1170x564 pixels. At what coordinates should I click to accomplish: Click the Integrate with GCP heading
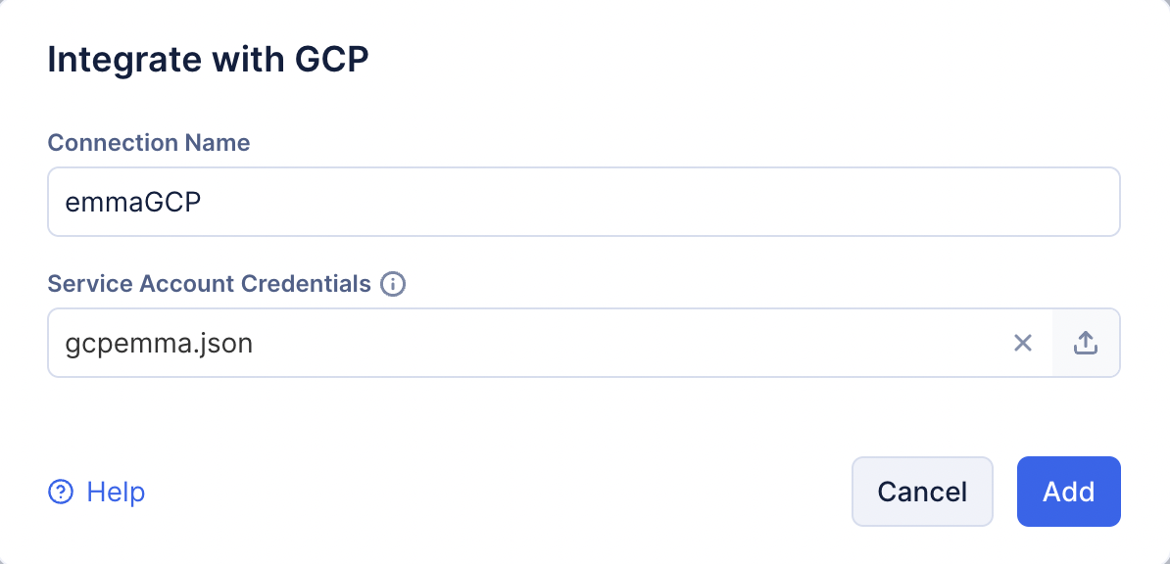[x=208, y=59]
